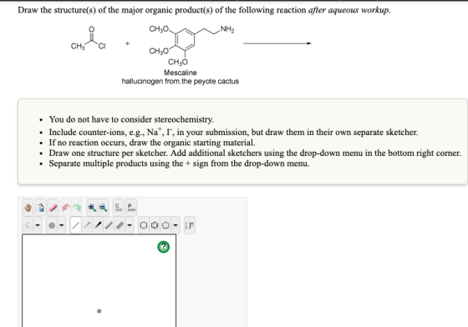Click the Mescaline label under structure
The image size is (468, 327).
click(x=180, y=73)
